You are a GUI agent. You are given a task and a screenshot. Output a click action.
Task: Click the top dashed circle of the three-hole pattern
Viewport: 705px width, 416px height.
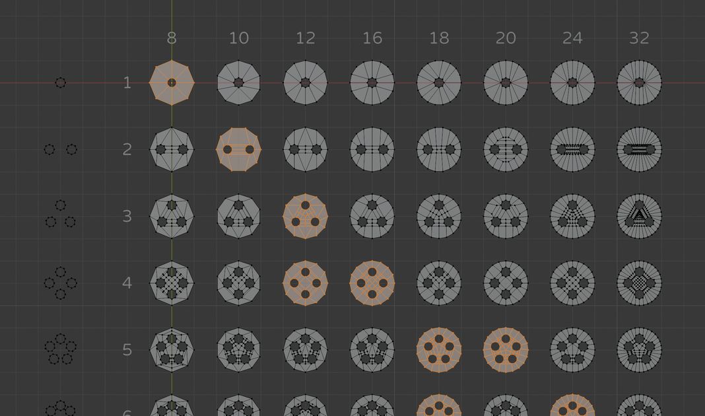(x=61, y=205)
